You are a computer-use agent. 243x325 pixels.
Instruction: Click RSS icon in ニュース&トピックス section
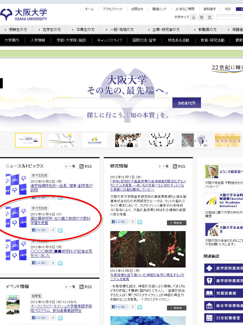82,167
